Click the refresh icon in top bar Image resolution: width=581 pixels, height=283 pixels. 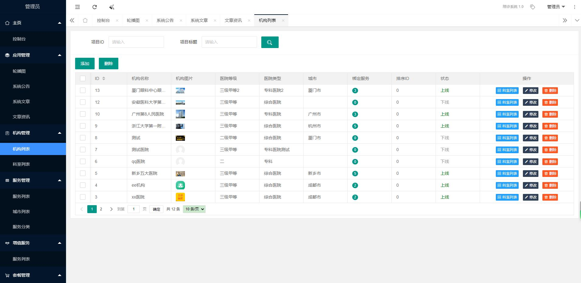95,7
